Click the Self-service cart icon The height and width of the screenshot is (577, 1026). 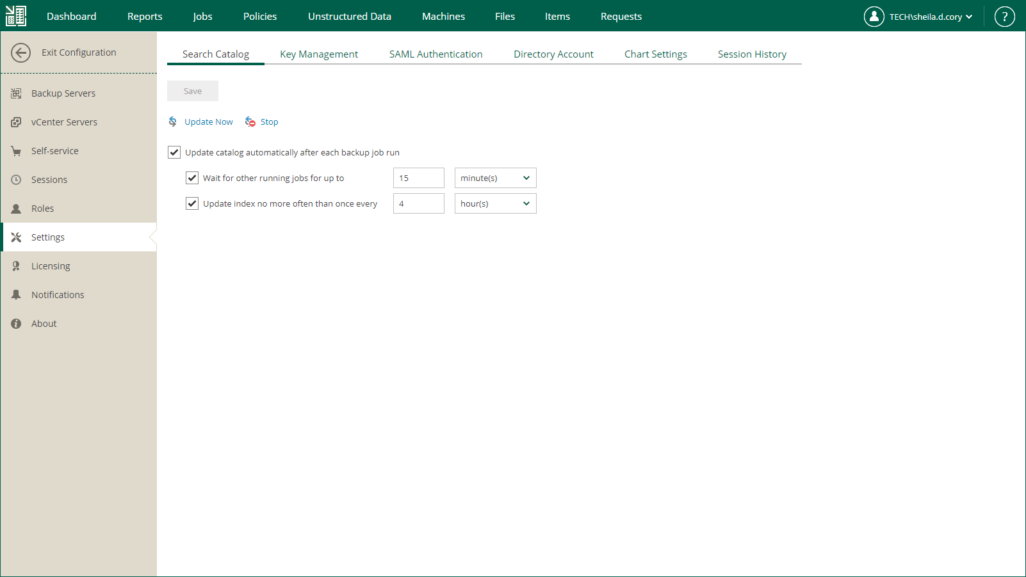16,151
